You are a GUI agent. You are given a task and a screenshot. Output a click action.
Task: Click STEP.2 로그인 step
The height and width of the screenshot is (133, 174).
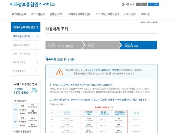[101, 45]
